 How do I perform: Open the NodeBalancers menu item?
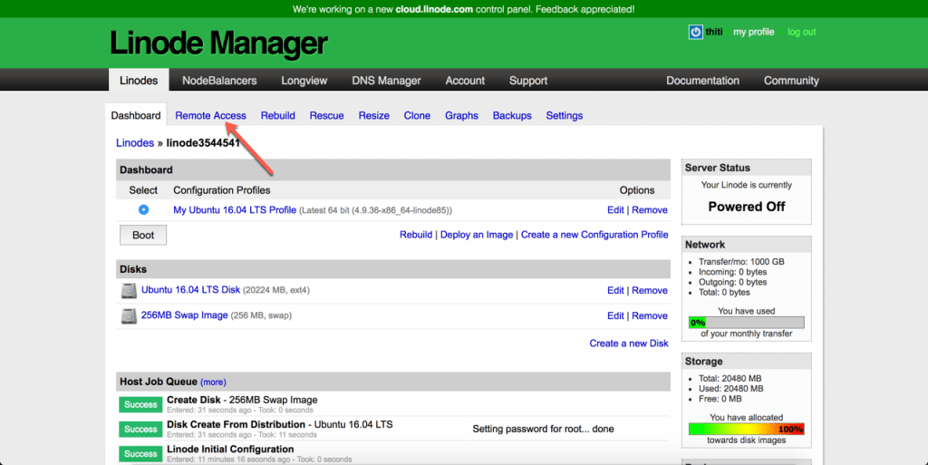[219, 81]
